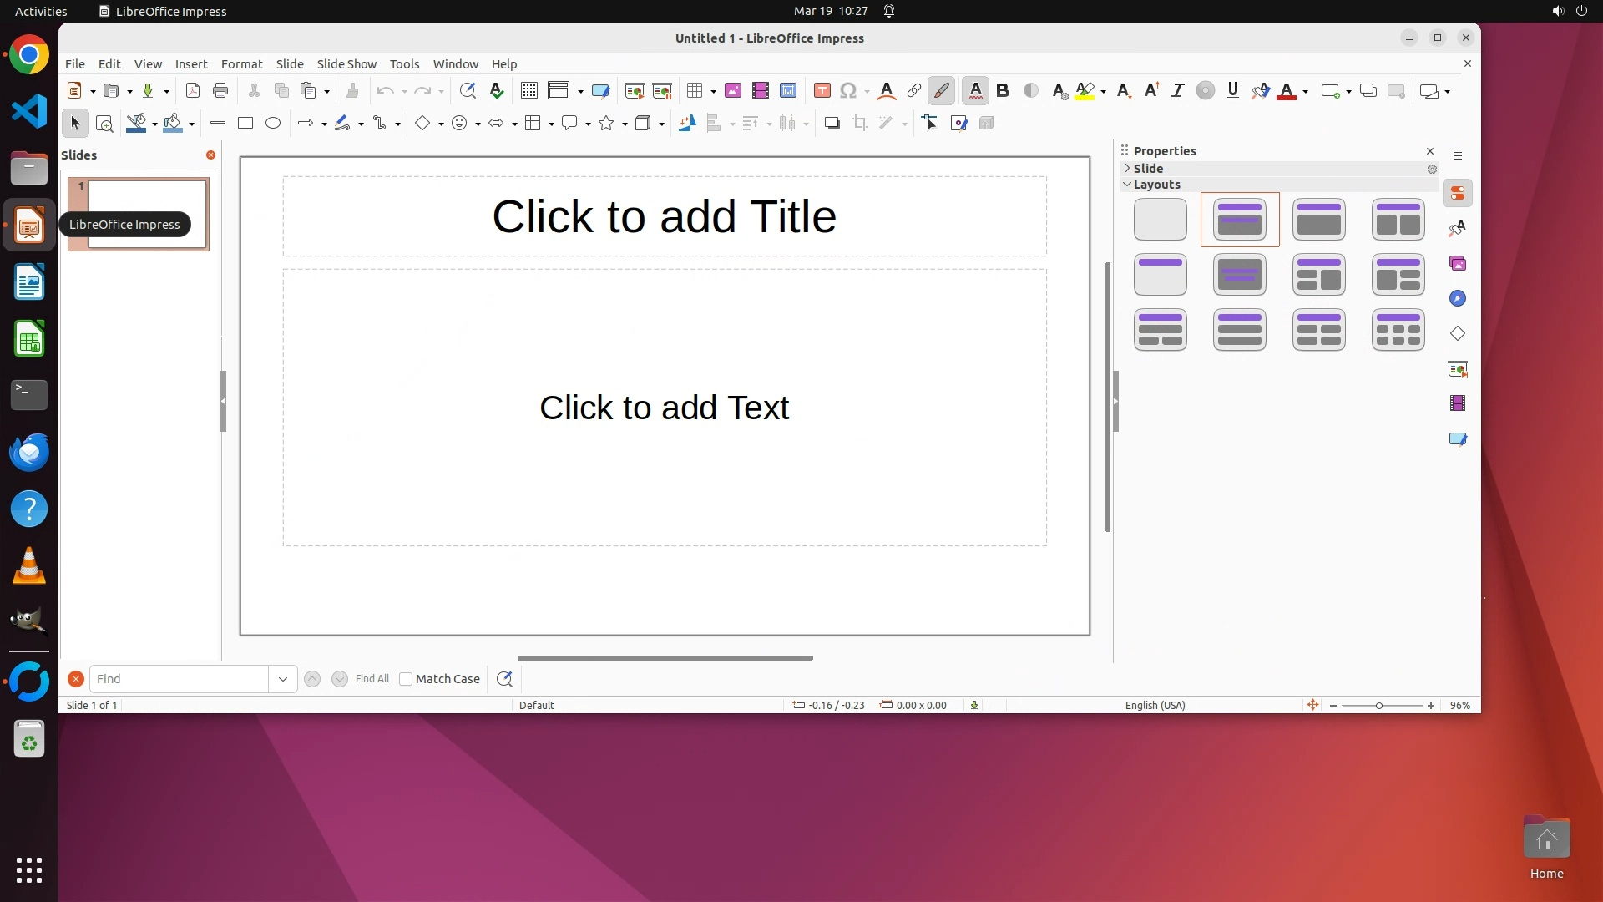This screenshot has height=902, width=1603.
Task: Select the Ellipse drawing tool
Action: (273, 124)
